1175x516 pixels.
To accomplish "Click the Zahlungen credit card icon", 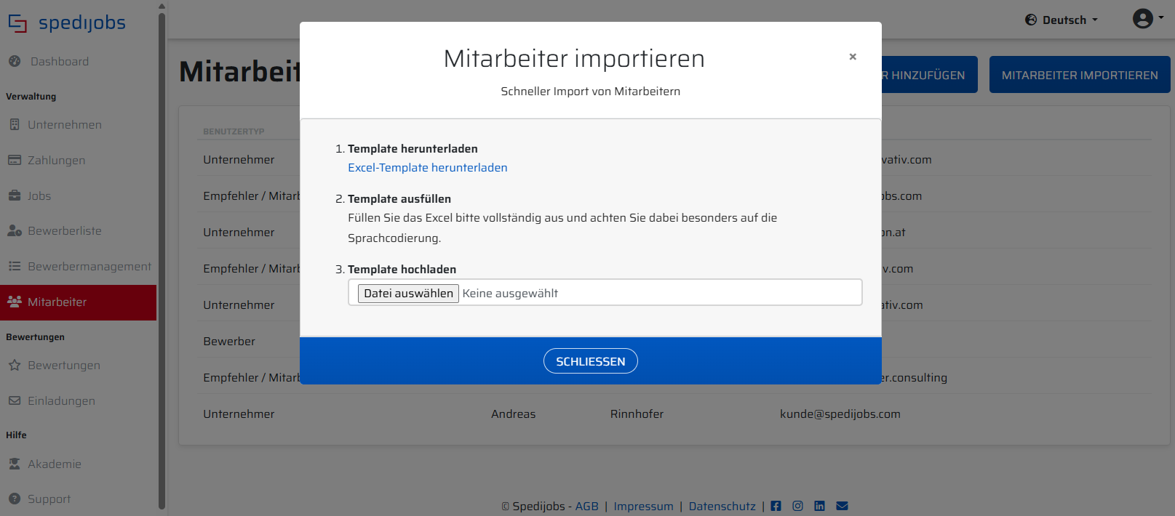I will coord(15,160).
